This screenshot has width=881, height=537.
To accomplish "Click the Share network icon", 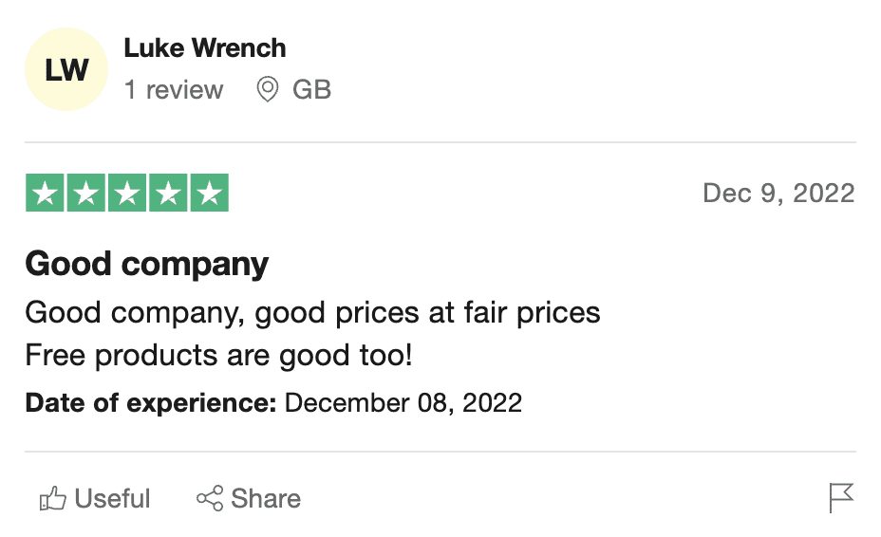I will point(210,498).
